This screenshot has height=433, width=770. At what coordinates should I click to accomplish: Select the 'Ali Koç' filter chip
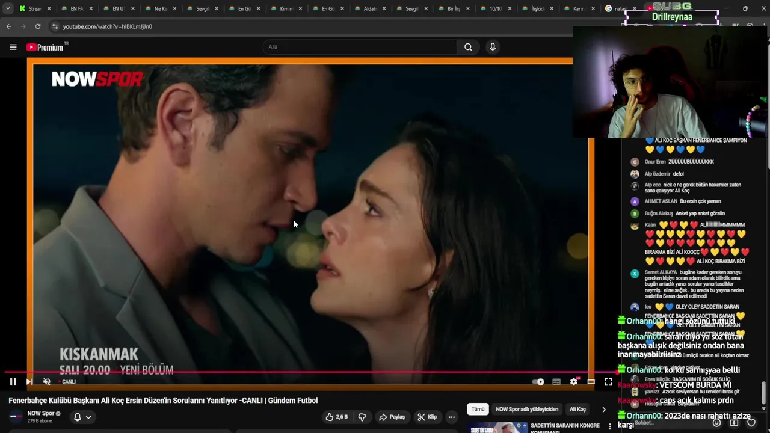point(577,409)
